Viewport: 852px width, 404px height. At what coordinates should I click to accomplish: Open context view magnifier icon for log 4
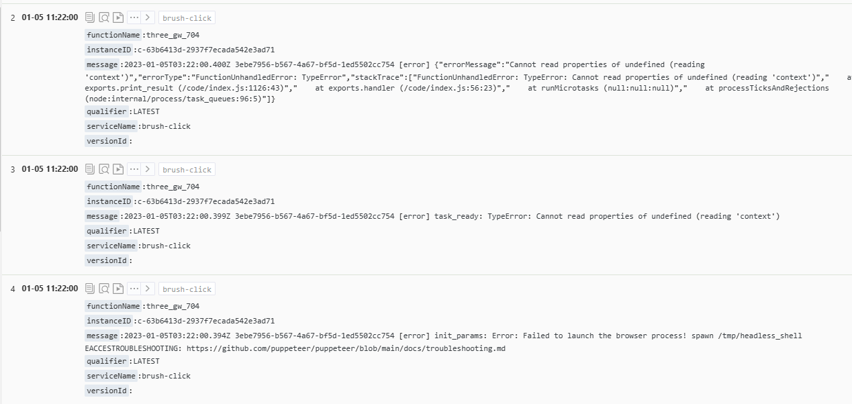pyautogui.click(x=104, y=289)
